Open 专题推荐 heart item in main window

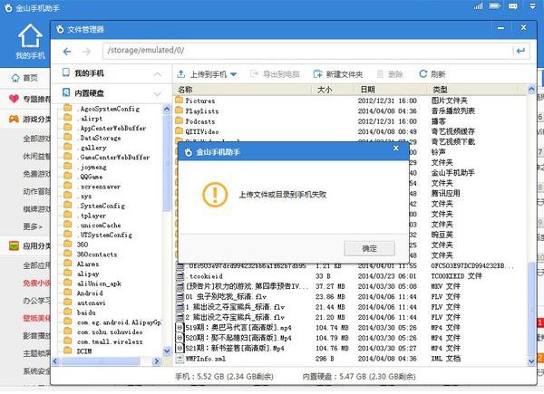[x=29, y=99]
